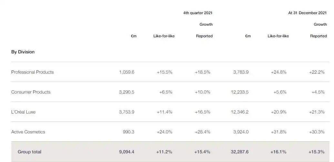Click the 3,753.9 L'Oréal Luxe quarterly value
Screen dimensions: 334x162
(x=127, y=112)
